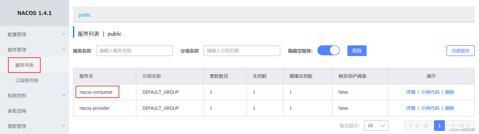Focus the 服务名称 input field

pos(134,51)
